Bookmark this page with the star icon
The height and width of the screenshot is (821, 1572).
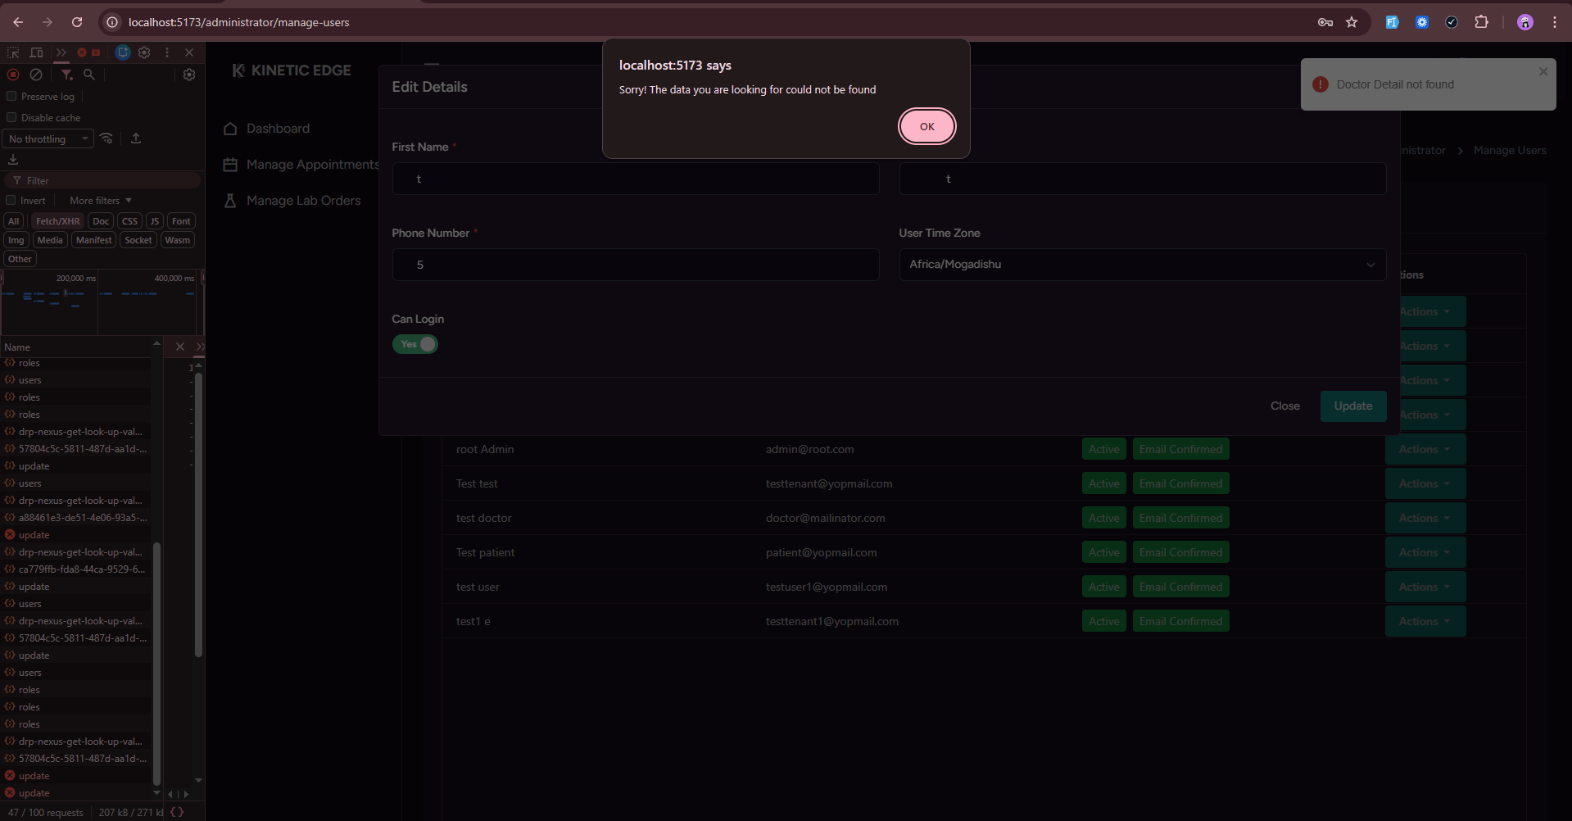1352,22
